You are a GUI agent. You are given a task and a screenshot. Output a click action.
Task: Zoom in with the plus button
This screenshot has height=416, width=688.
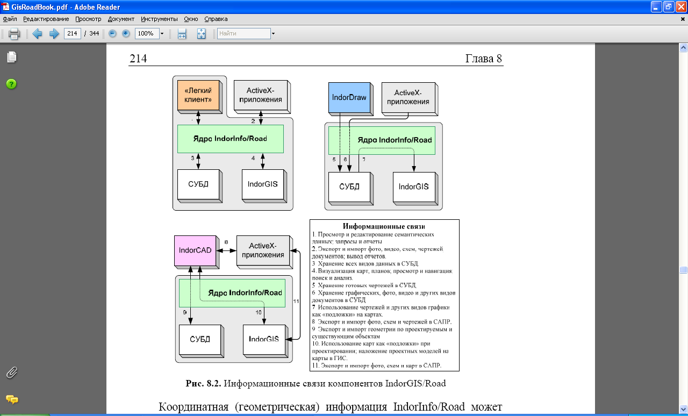click(x=126, y=33)
